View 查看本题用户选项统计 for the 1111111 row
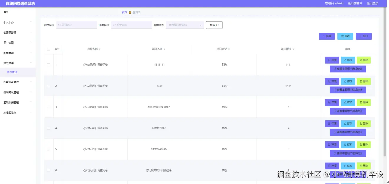Image resolution: width=389 pixels, height=184 pixels. point(348,69)
